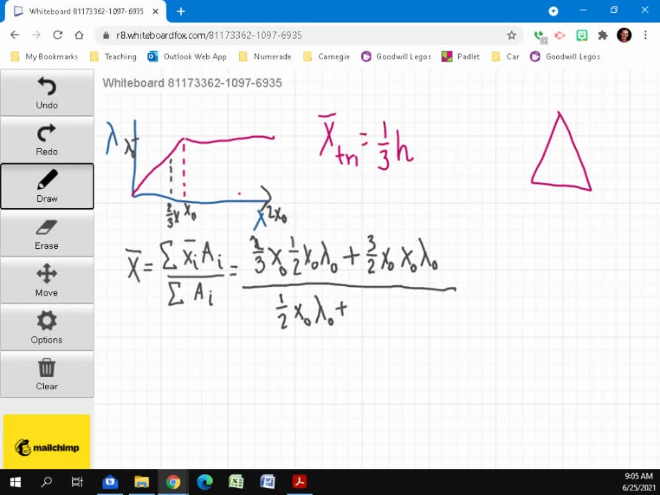Open the Goodwill Legos bookmarks folder
The width and height of the screenshot is (660, 495).
396,57
